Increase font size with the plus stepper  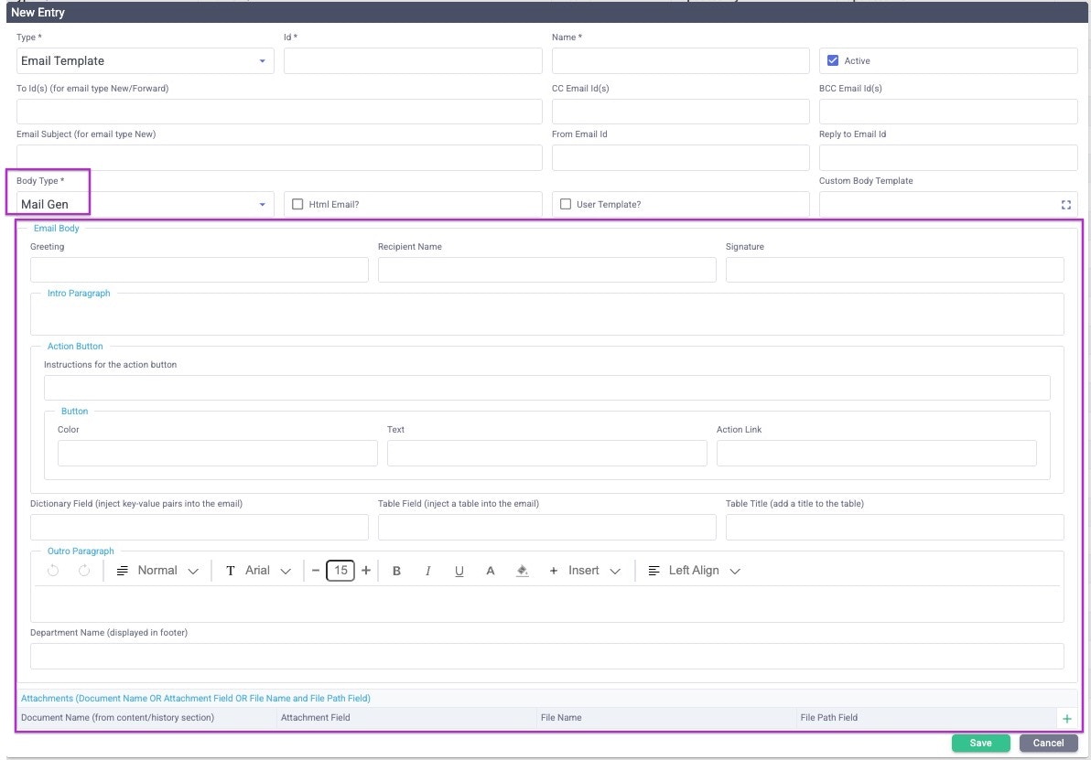(365, 570)
